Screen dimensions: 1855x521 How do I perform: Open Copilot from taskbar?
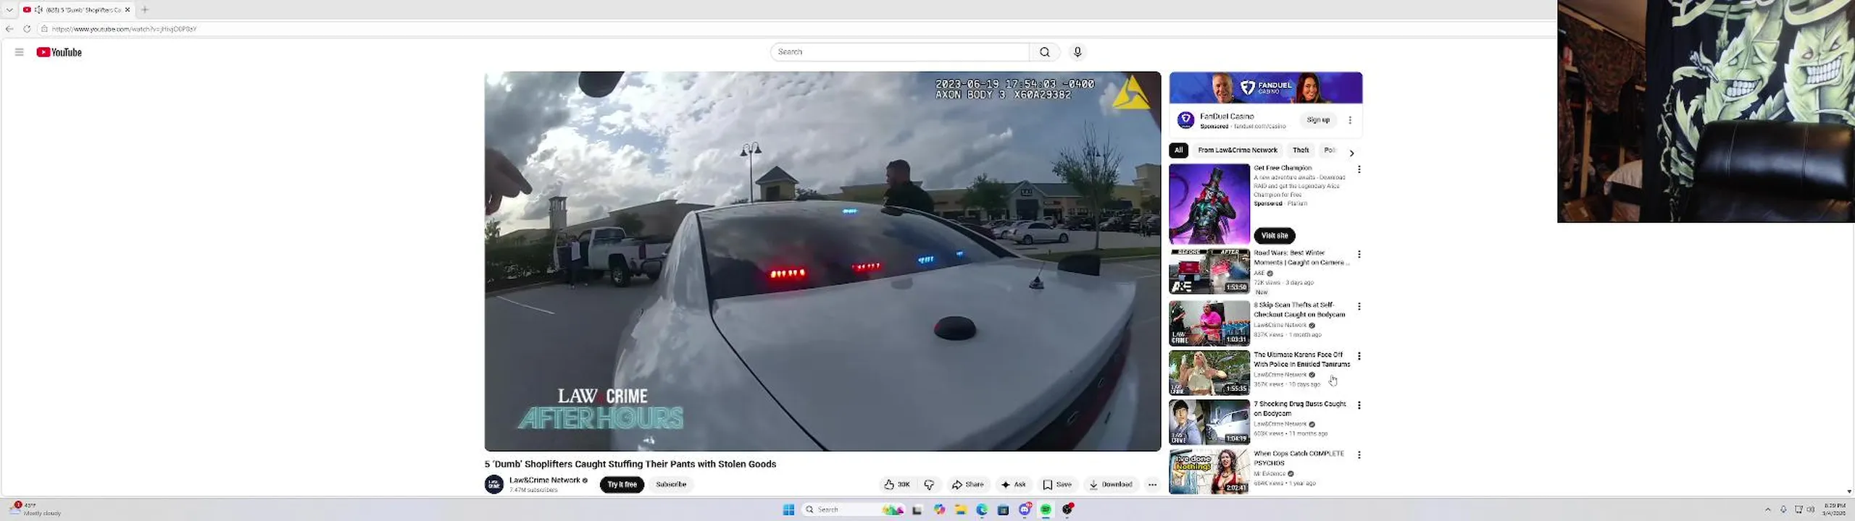(940, 510)
